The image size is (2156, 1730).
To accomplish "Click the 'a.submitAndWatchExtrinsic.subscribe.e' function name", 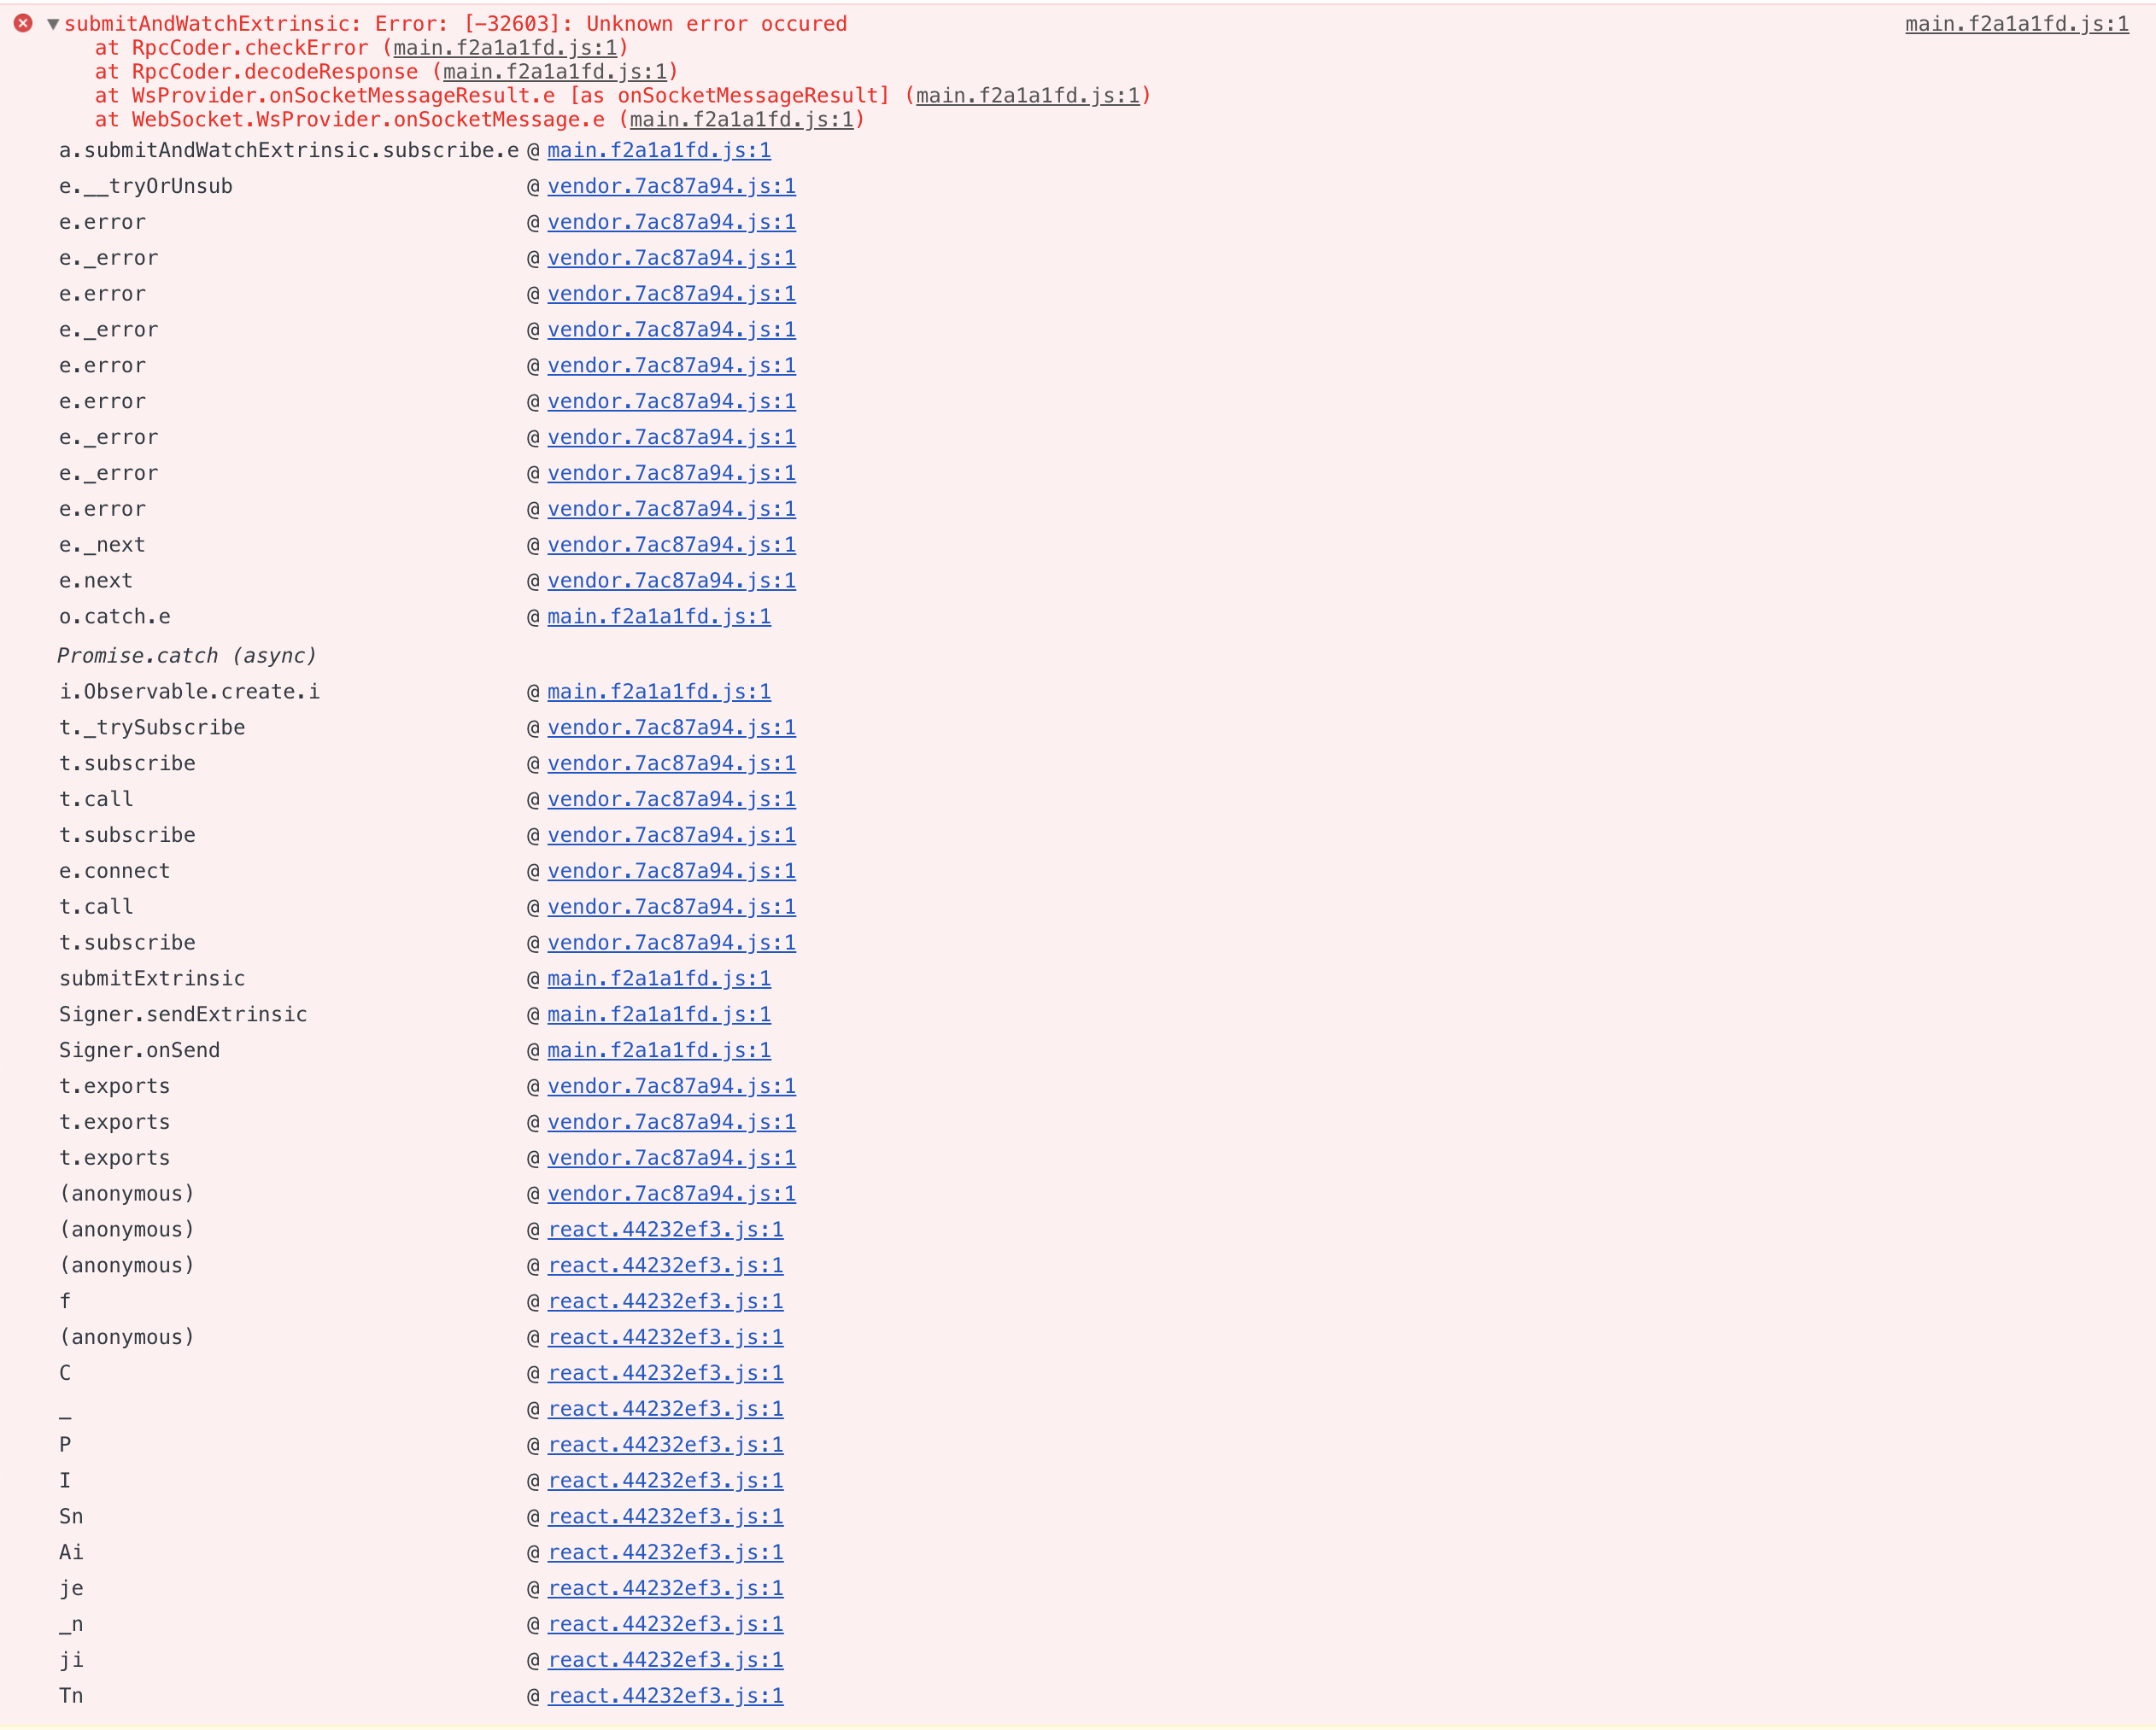I will click(289, 151).
